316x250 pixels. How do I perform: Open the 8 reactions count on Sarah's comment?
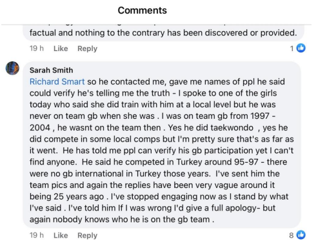click(291, 235)
